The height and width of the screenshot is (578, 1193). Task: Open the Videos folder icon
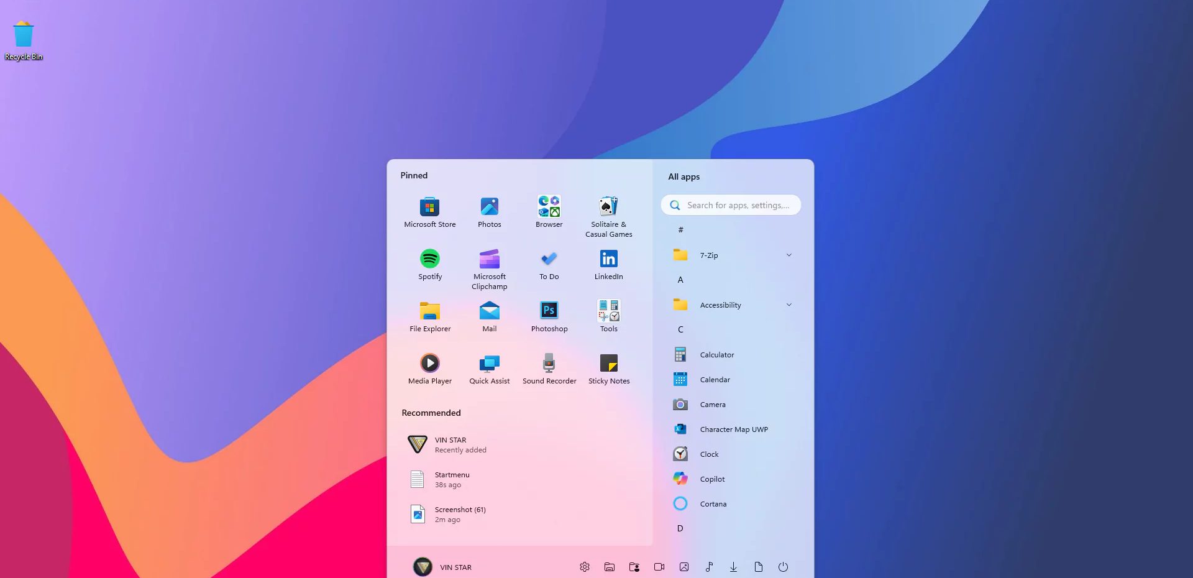click(659, 567)
